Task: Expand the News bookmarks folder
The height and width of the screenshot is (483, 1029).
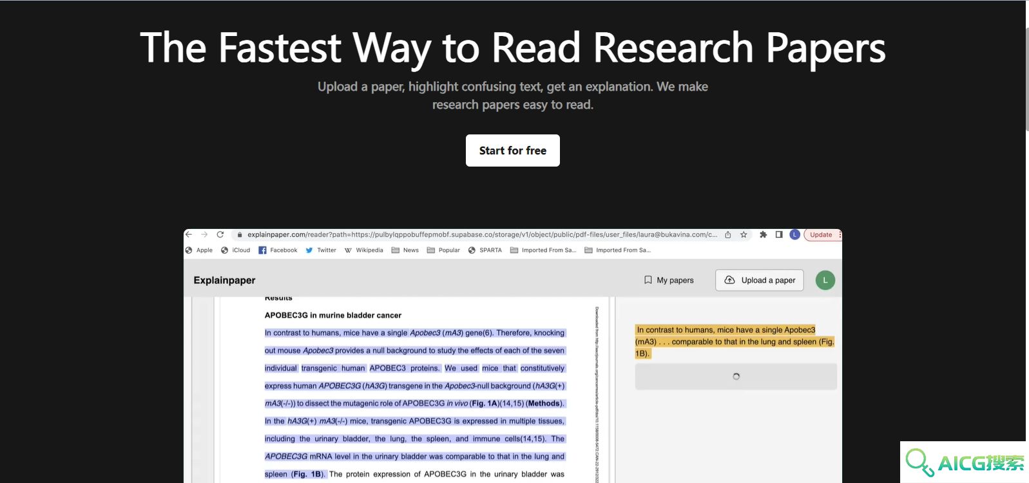Action: 405,250
